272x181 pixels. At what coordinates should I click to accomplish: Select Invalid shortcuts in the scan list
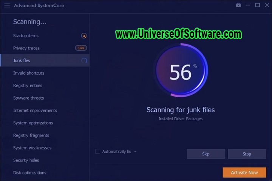click(45, 73)
